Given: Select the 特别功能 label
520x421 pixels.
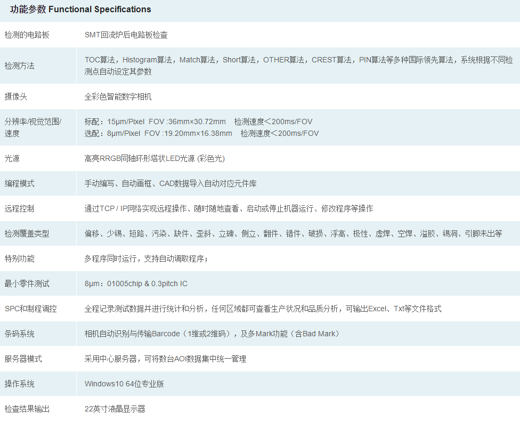Looking at the screenshot, I should 20,258.
